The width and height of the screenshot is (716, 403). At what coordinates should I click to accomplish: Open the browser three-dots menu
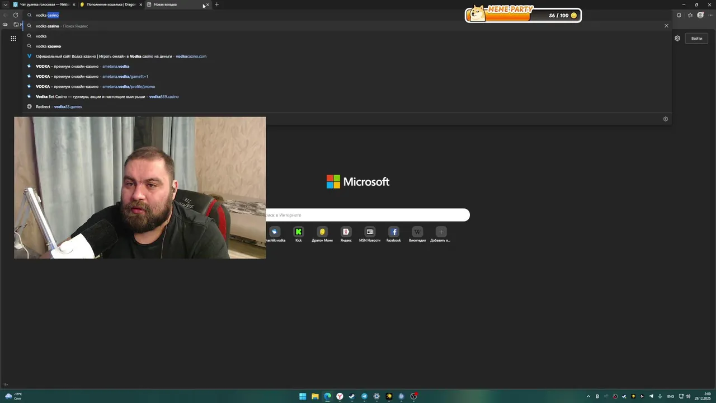(x=710, y=15)
